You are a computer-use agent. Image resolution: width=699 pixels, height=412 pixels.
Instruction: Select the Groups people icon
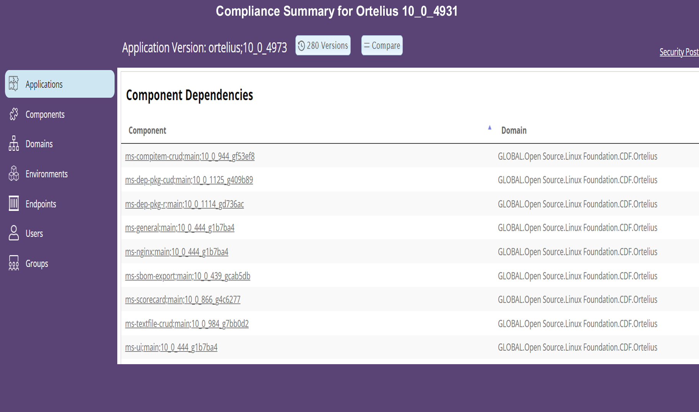tap(14, 263)
